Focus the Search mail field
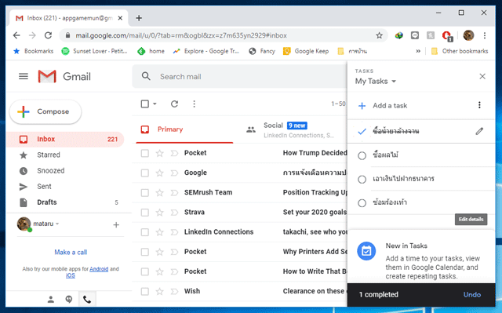This screenshot has height=313, width=502. tap(239, 77)
